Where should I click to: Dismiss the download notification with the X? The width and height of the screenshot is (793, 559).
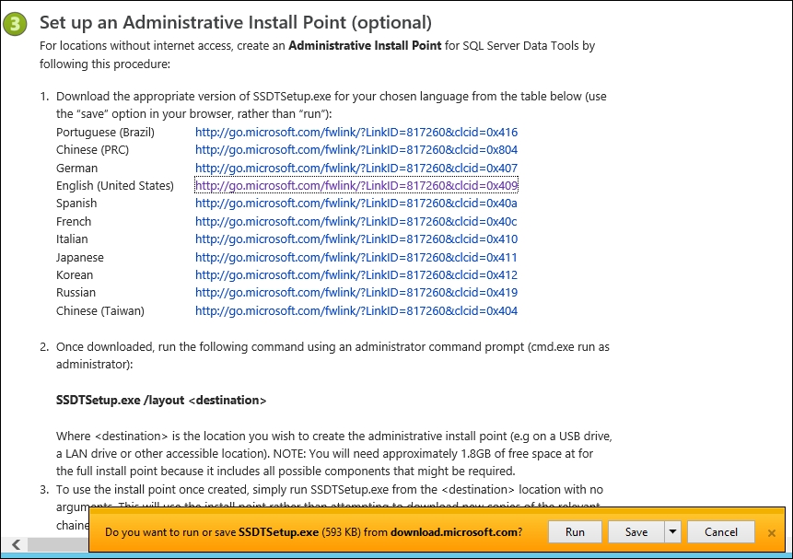pos(772,532)
